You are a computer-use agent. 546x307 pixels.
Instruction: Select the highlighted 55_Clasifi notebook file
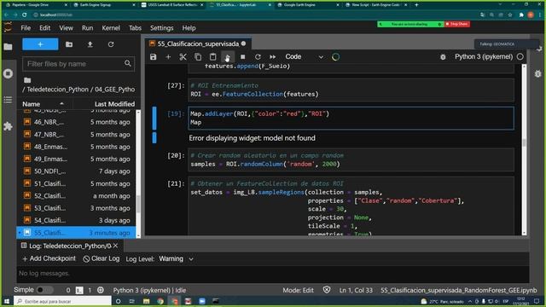coord(77,233)
